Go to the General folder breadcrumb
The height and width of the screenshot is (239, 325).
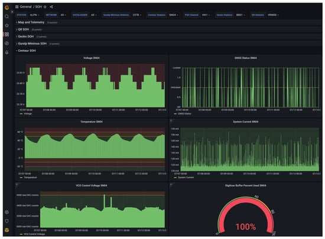[x=26, y=7]
